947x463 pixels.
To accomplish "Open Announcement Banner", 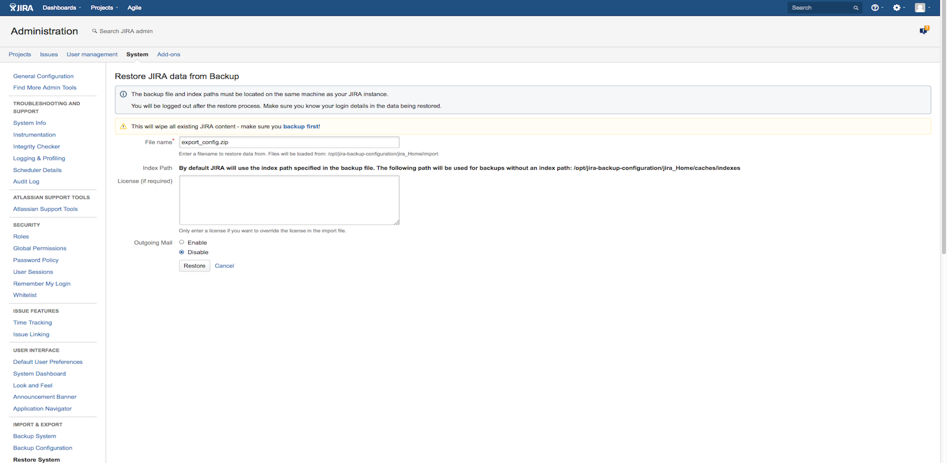I will (x=45, y=397).
